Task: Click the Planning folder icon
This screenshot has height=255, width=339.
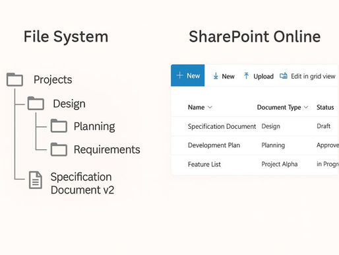Action: coord(59,126)
